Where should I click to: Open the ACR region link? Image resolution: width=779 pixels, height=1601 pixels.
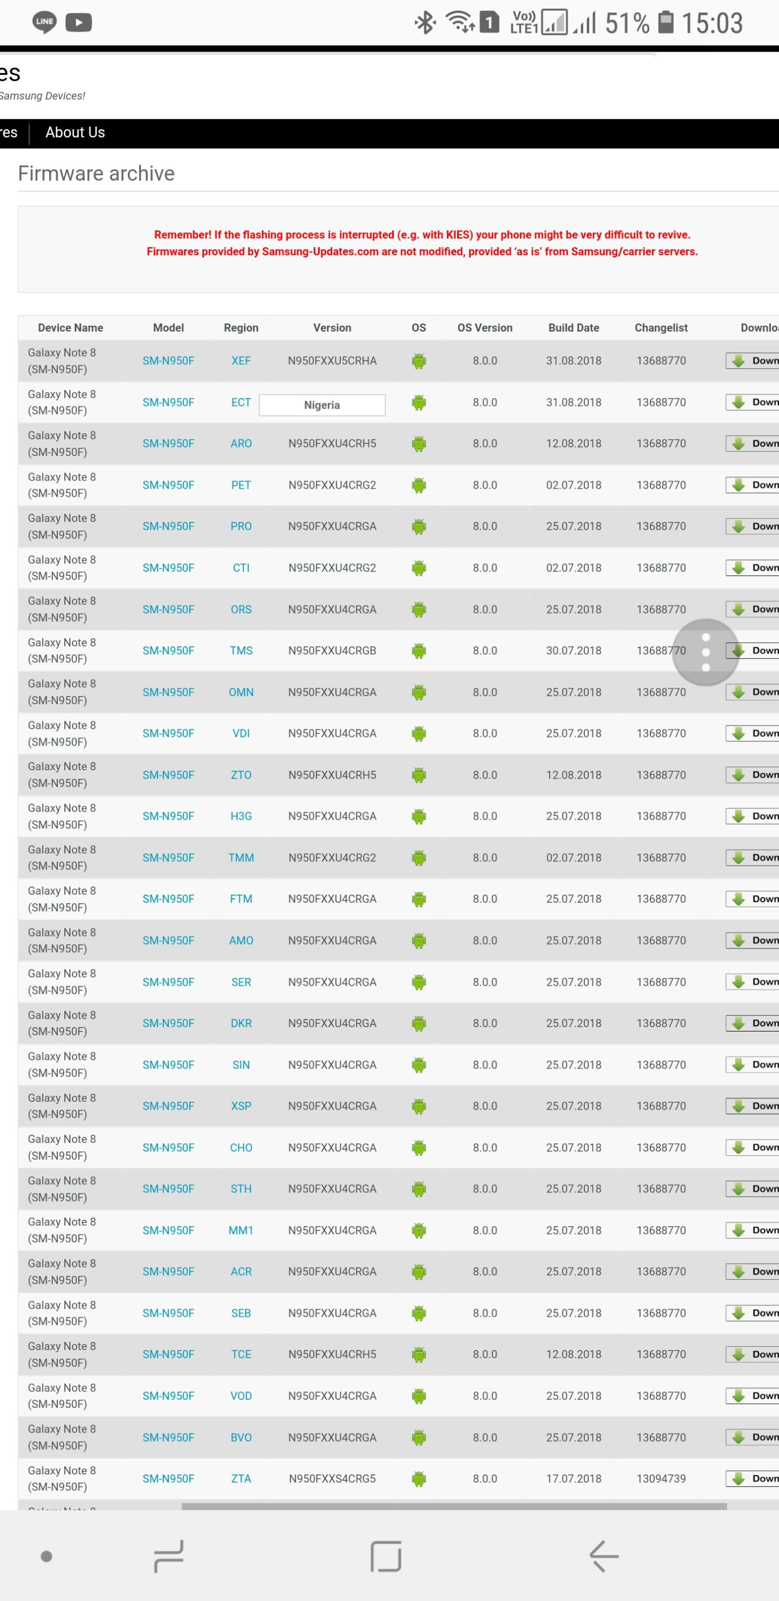(x=241, y=1272)
